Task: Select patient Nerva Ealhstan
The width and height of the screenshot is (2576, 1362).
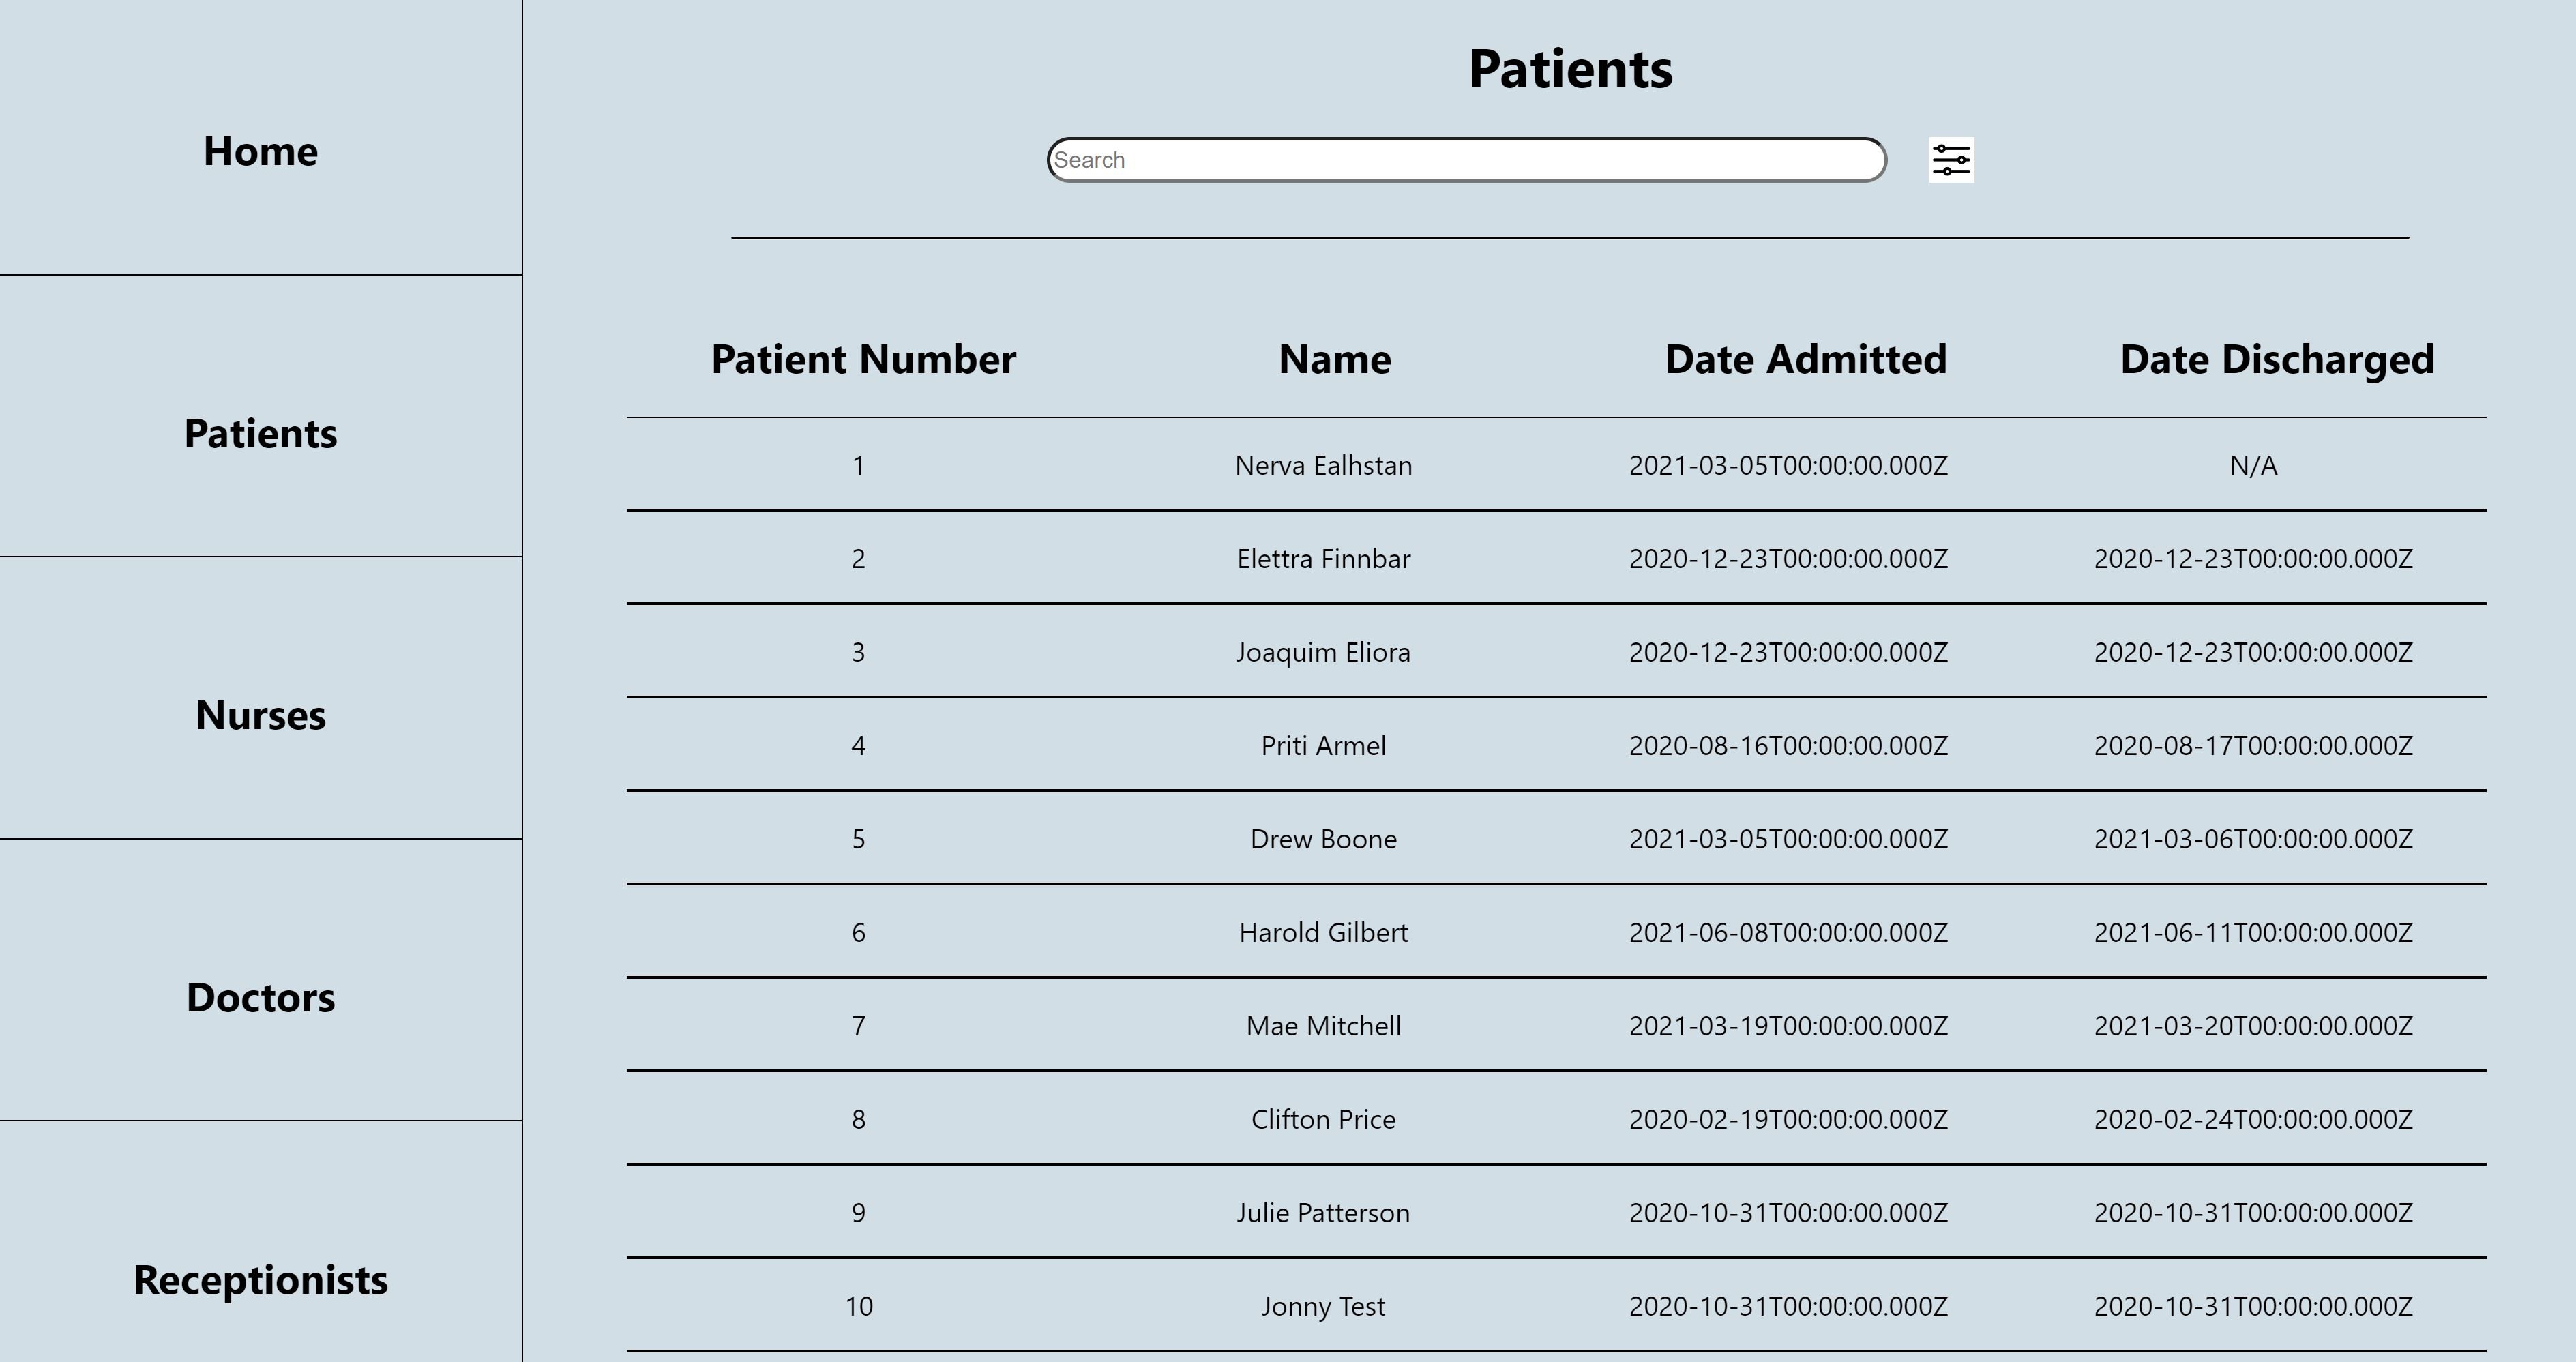Action: point(1323,466)
